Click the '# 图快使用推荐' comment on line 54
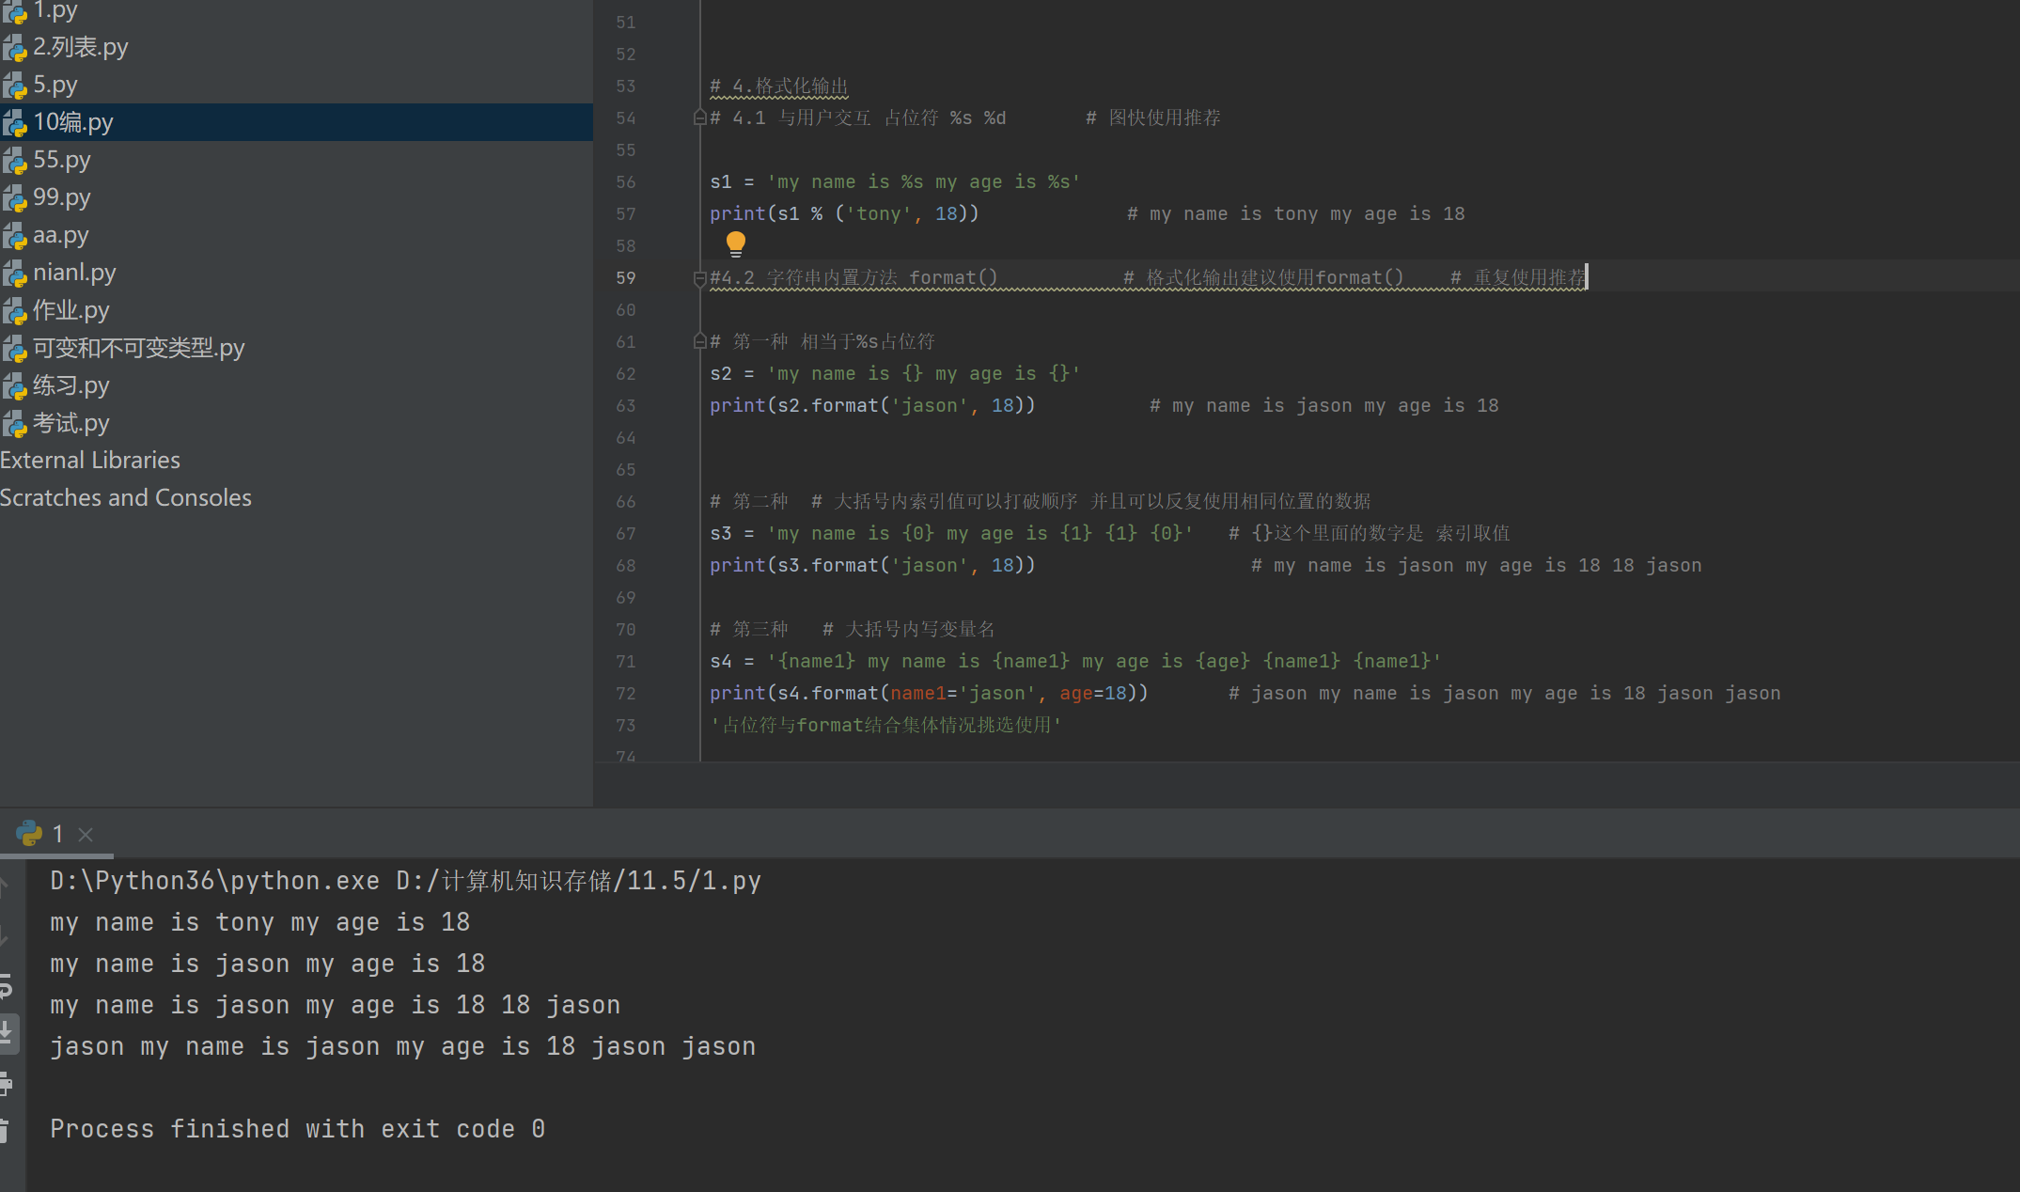 [x=1153, y=118]
